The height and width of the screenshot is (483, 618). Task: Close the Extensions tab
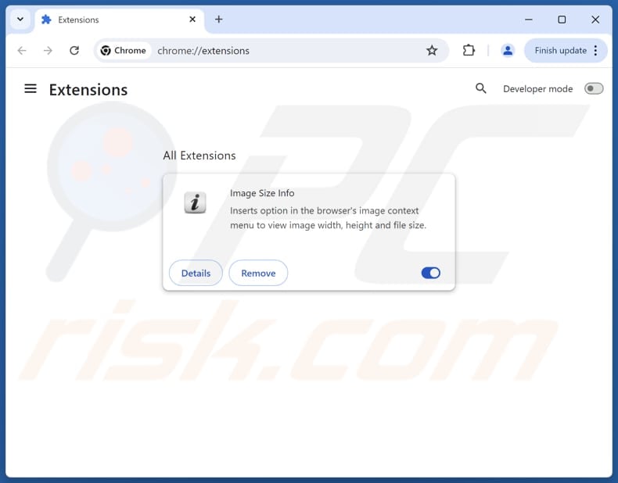[192, 20]
